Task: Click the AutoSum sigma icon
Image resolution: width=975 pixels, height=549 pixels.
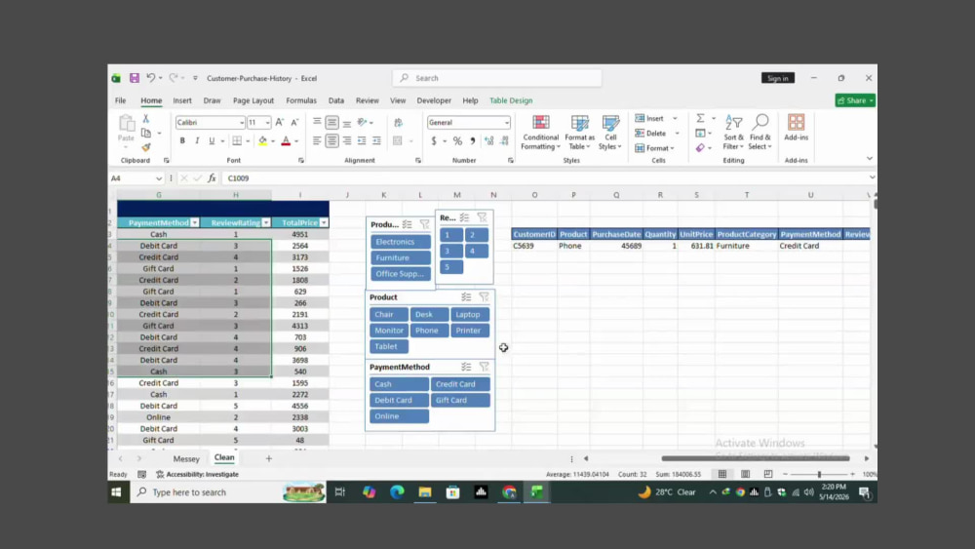Action: [x=700, y=118]
